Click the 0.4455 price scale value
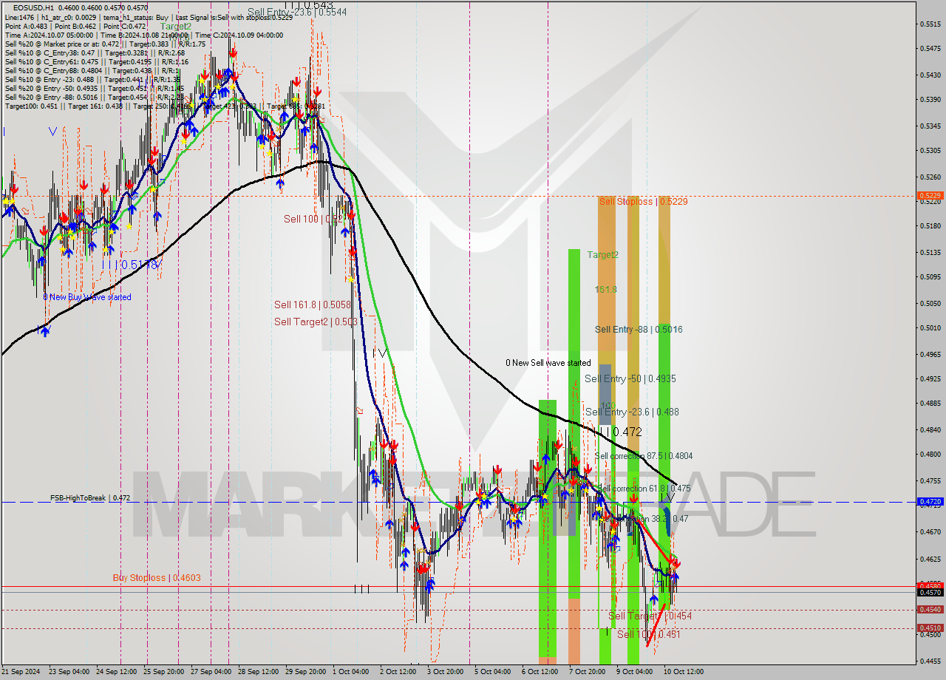946x680 pixels. [930, 662]
